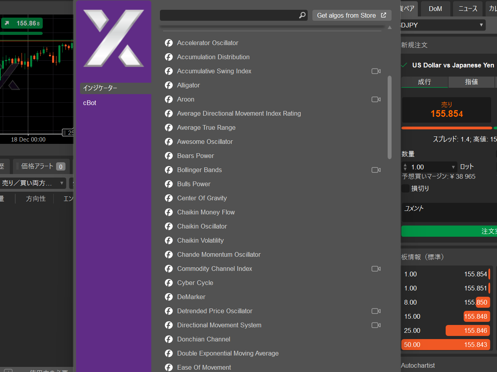Click video icon next to Bollinger Bands

click(x=376, y=170)
